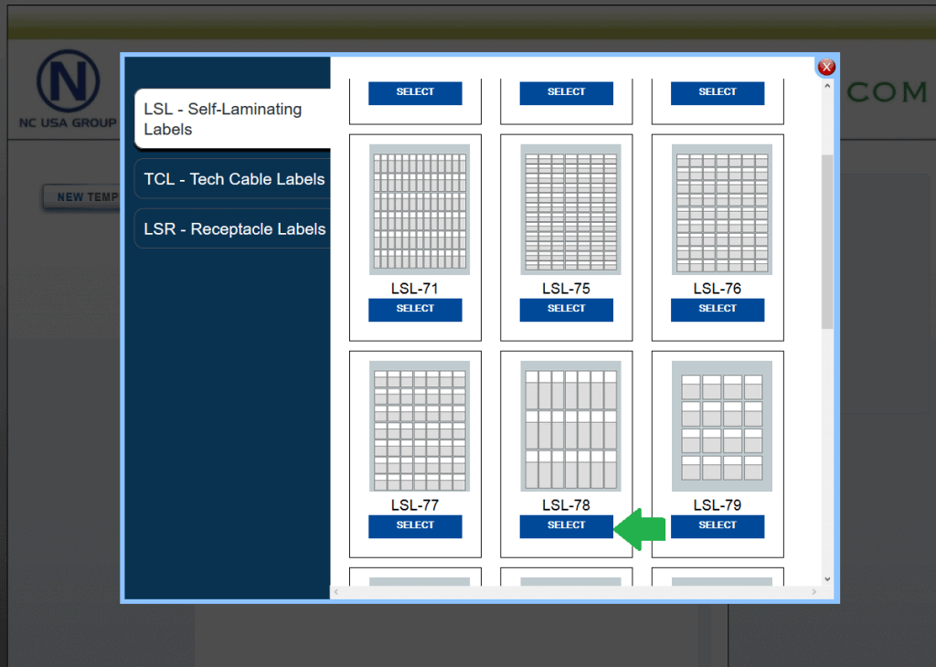This screenshot has height=667, width=936.
Task: Open the LSL - Self-Laminating Labels tab
Action: tap(230, 119)
